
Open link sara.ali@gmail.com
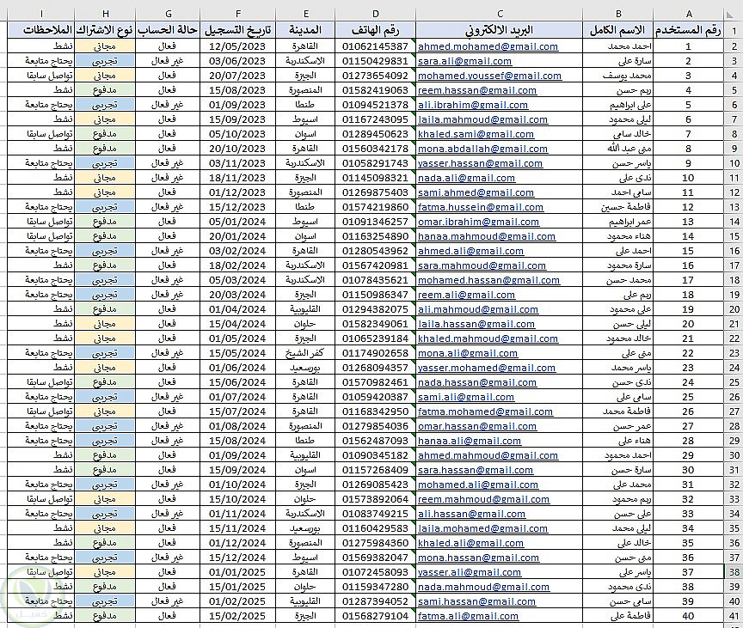point(464,61)
